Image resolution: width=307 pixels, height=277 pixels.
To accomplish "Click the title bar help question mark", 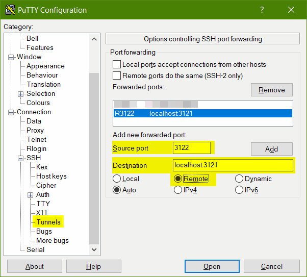I will [x=262, y=10].
